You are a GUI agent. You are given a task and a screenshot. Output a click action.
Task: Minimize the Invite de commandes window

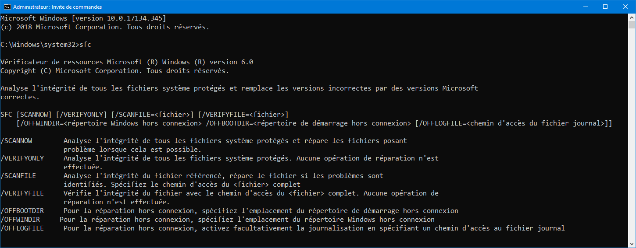tap(585, 7)
